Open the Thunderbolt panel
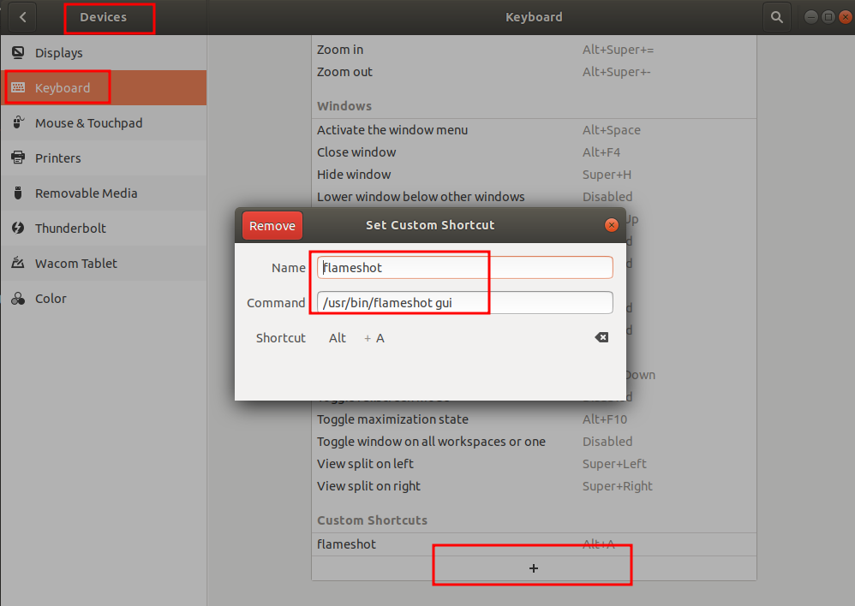Screen dimensions: 855x606 click(x=104, y=228)
